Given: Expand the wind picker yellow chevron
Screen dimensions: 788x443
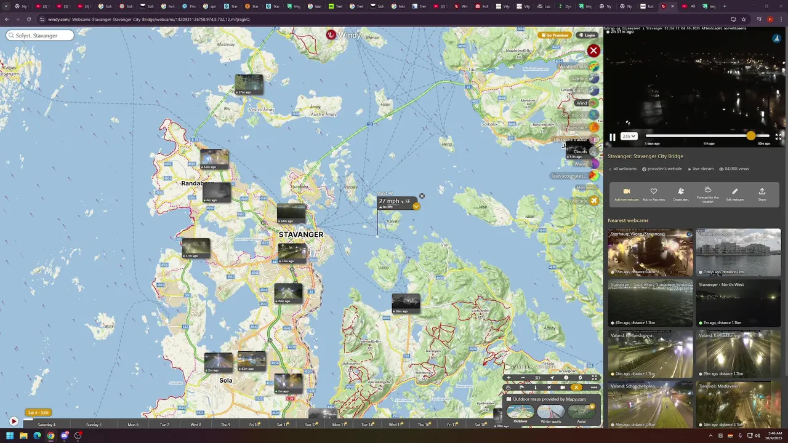Looking at the screenshot, I should point(416,207).
